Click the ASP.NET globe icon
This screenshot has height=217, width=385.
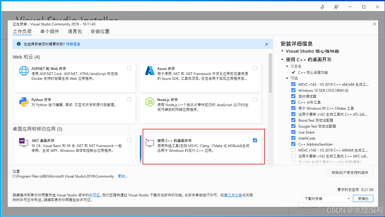pyautogui.click(x=24, y=71)
